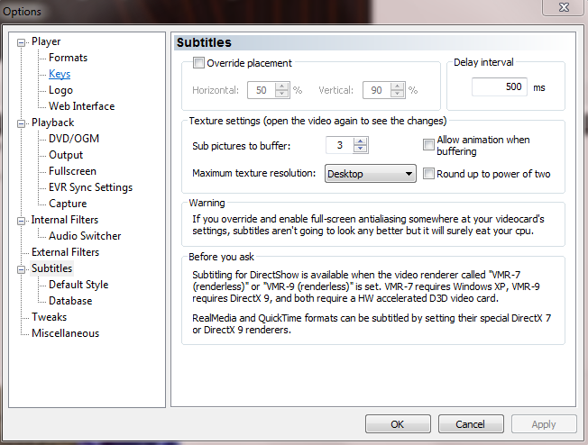Collapse the Player tree node
The height and width of the screenshot is (445, 588).
pos(21,42)
